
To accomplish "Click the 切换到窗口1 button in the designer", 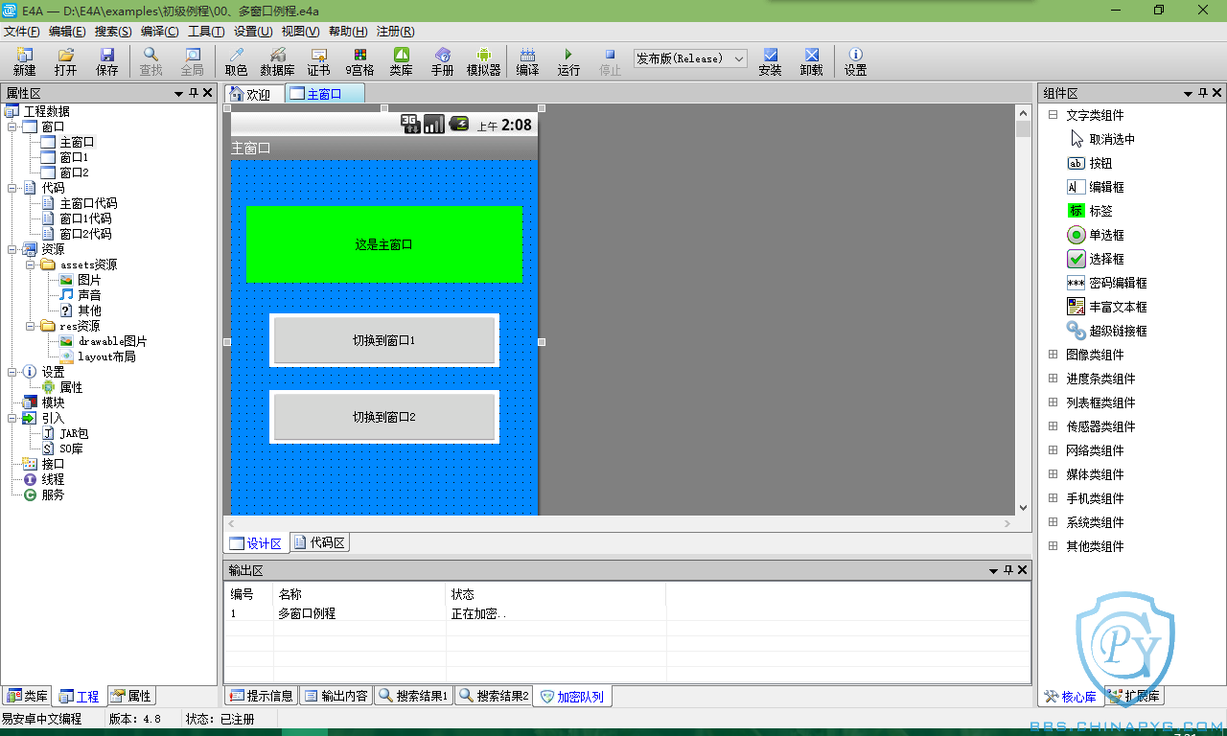I will (384, 340).
